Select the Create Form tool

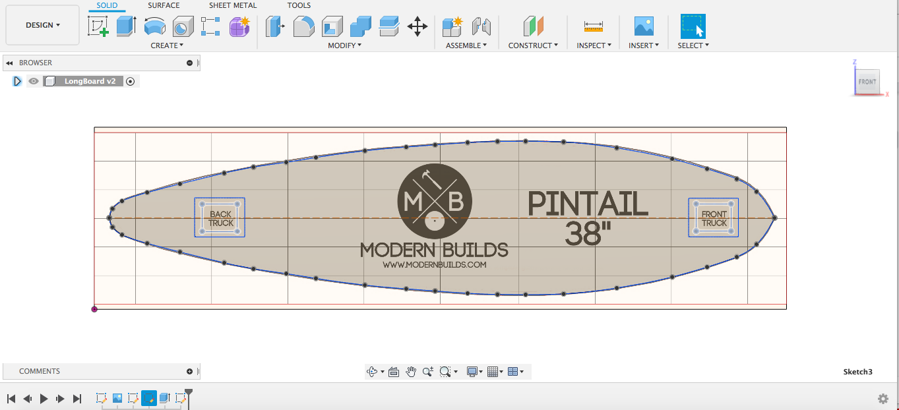(239, 26)
